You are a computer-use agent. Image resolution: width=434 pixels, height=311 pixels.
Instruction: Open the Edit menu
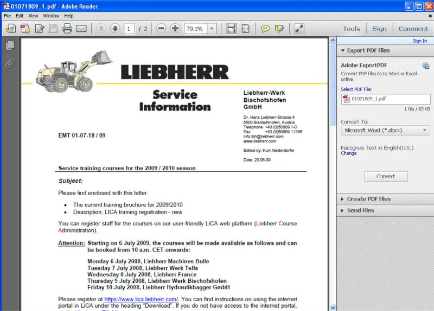pos(20,16)
